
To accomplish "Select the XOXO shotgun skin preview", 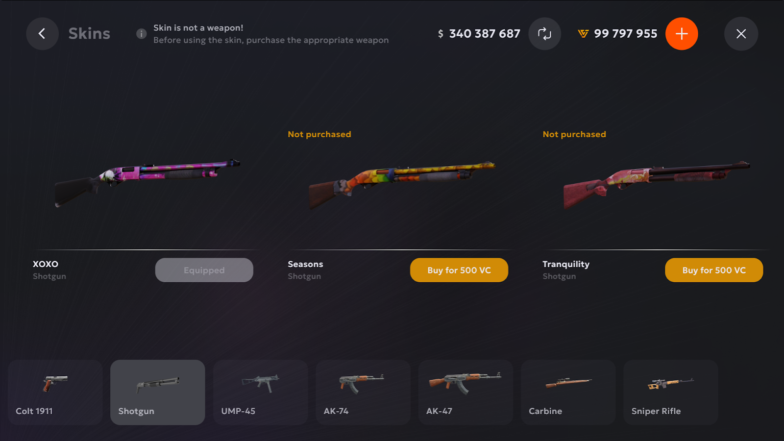I will click(x=147, y=182).
